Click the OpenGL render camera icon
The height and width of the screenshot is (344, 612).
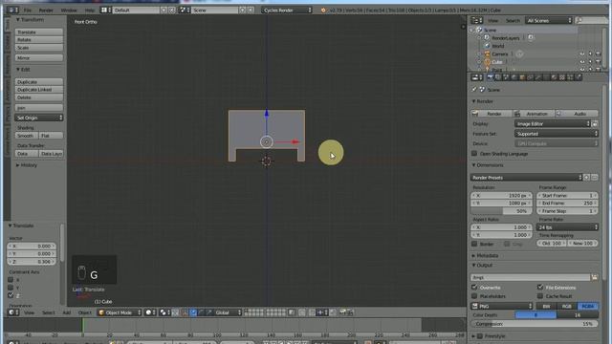click(x=342, y=312)
